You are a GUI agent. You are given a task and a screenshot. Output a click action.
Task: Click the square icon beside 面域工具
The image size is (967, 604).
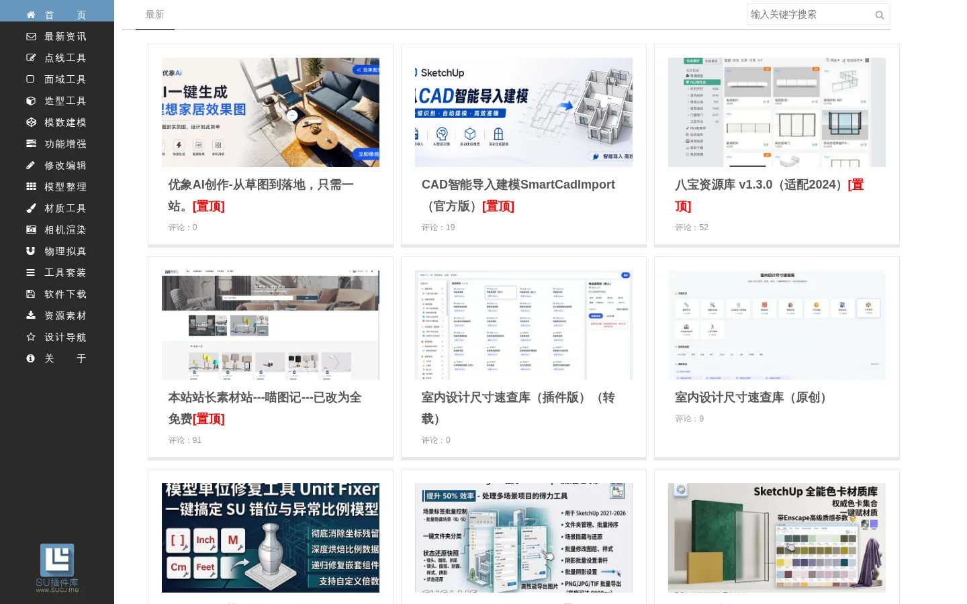click(x=30, y=79)
